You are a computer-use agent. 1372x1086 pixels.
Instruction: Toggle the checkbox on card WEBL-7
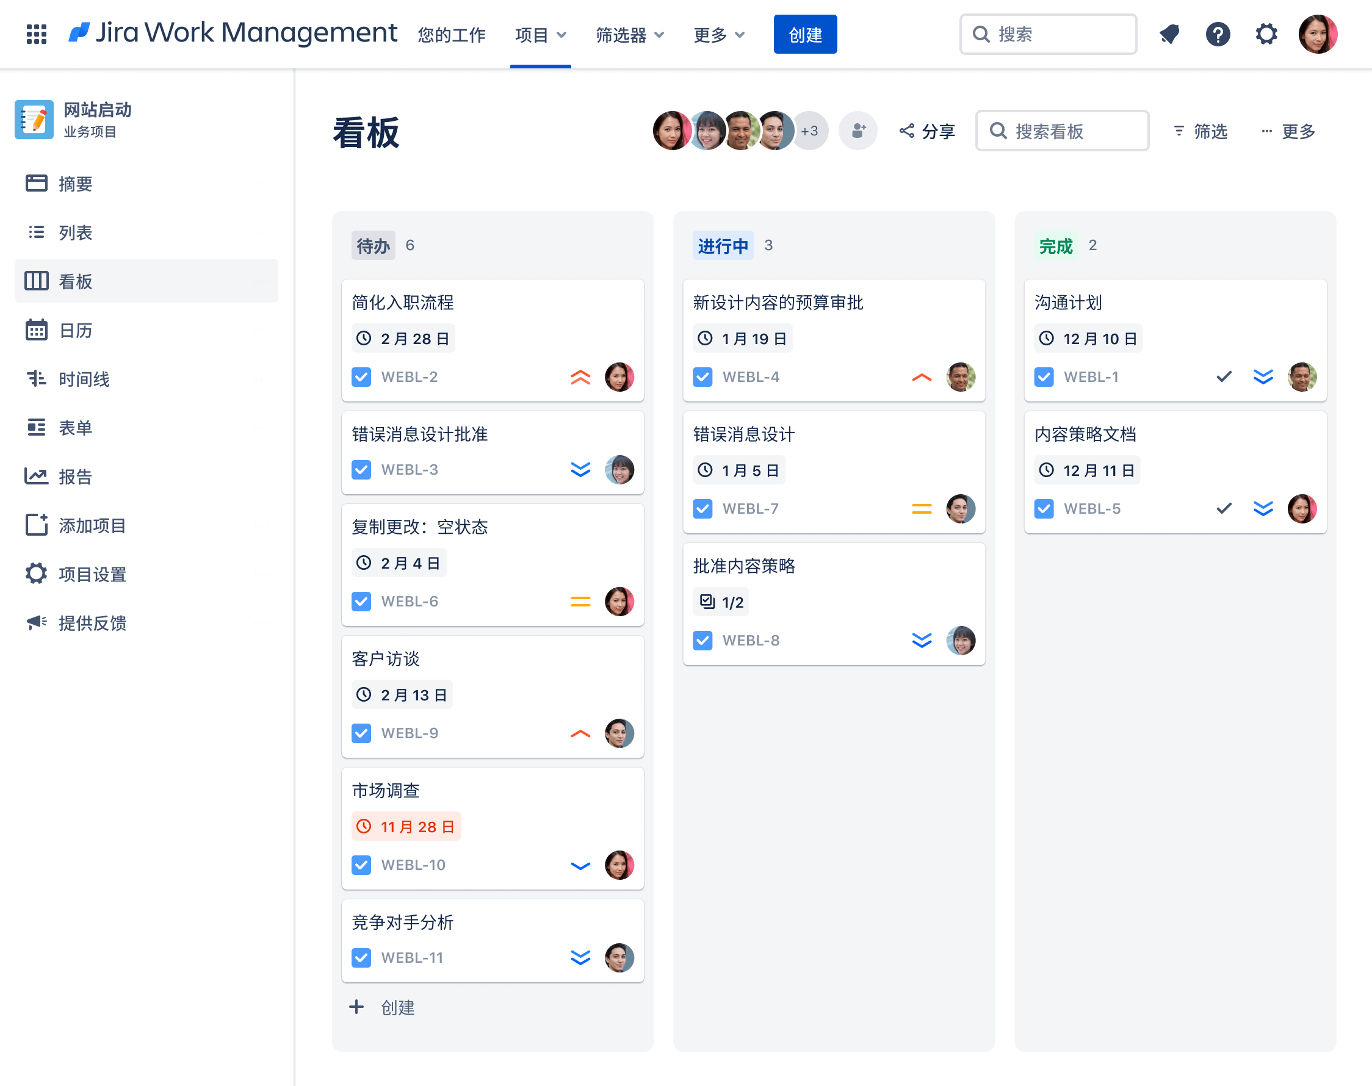pos(702,509)
